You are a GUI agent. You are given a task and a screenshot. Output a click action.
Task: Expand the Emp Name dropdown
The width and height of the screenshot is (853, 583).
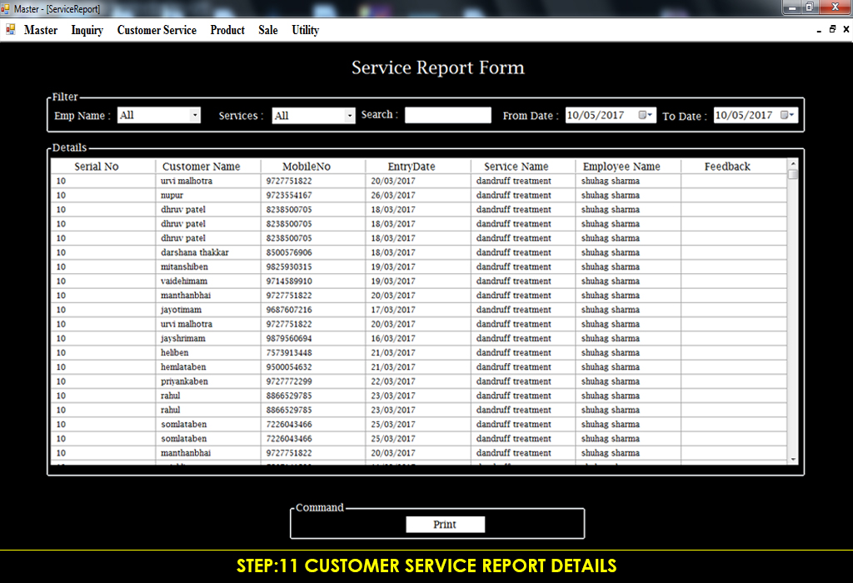coord(195,115)
